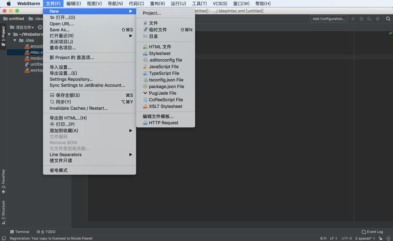Click the UTF-8 encoding selector
Screen dimensions: 393x241
pos(346,238)
